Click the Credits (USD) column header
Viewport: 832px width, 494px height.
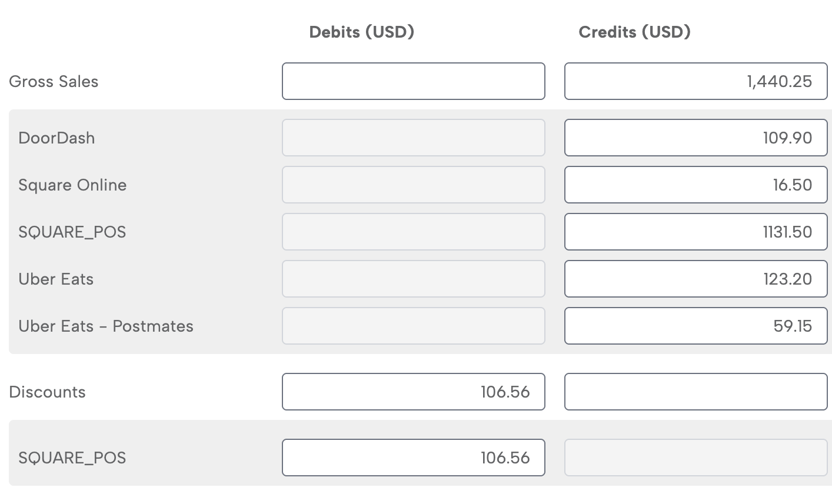(x=634, y=32)
